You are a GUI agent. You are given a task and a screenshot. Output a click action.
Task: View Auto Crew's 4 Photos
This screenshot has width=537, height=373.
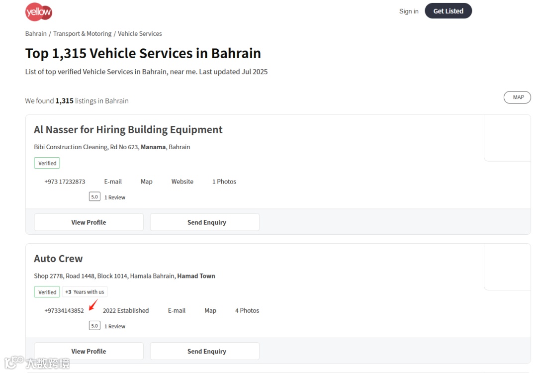click(x=247, y=311)
